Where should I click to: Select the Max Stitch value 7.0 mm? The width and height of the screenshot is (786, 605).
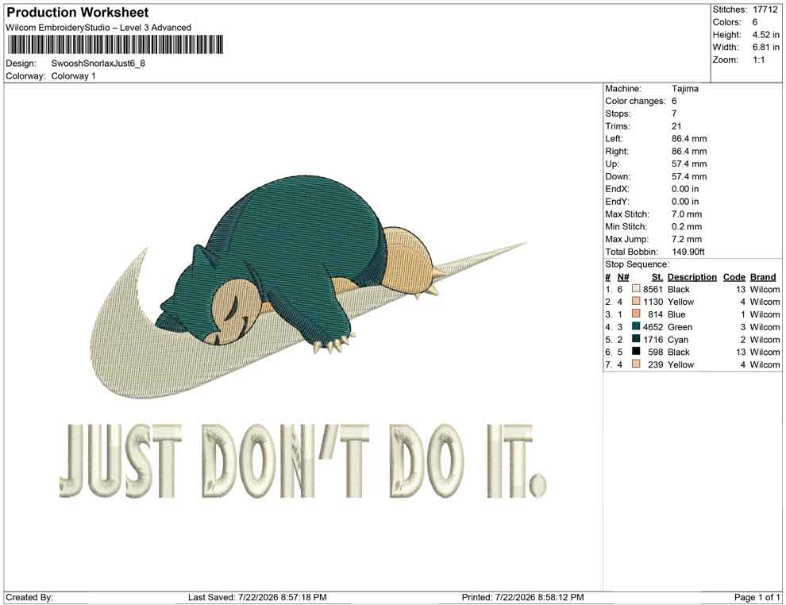687,214
